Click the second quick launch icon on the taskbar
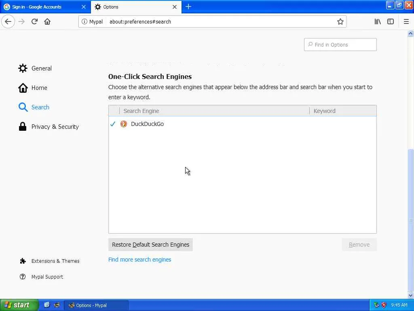Screen dimensions: 414x311 point(57,305)
